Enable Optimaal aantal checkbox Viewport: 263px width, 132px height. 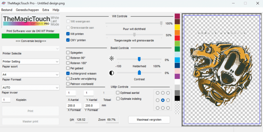[x=118, y=93]
